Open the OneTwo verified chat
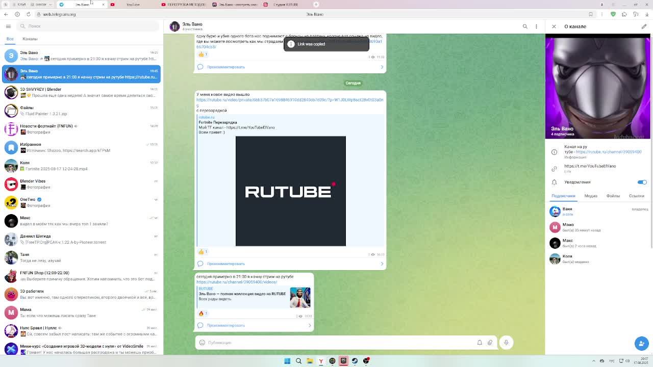The image size is (653, 367). point(82,202)
